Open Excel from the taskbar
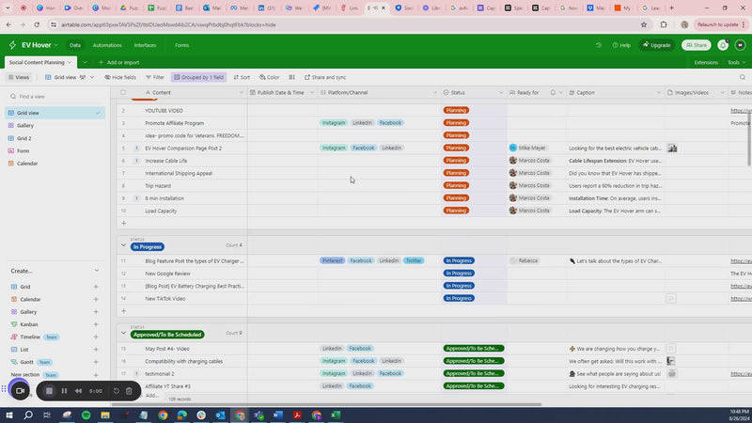Screen dimensions: 752x423 (336, 415)
